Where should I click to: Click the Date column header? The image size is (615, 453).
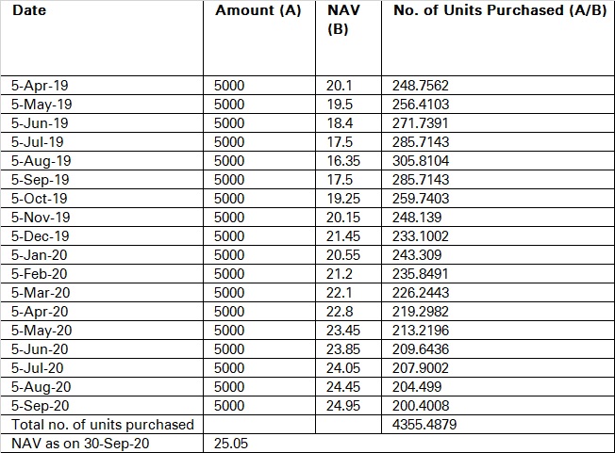[30, 11]
